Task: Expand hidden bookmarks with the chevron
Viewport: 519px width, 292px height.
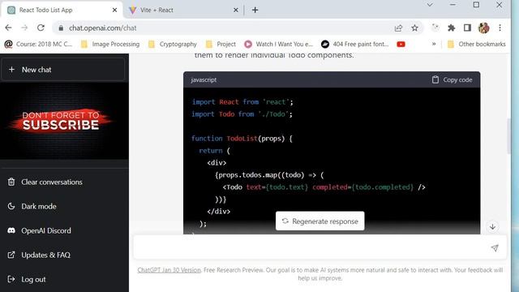Action: tap(434, 44)
